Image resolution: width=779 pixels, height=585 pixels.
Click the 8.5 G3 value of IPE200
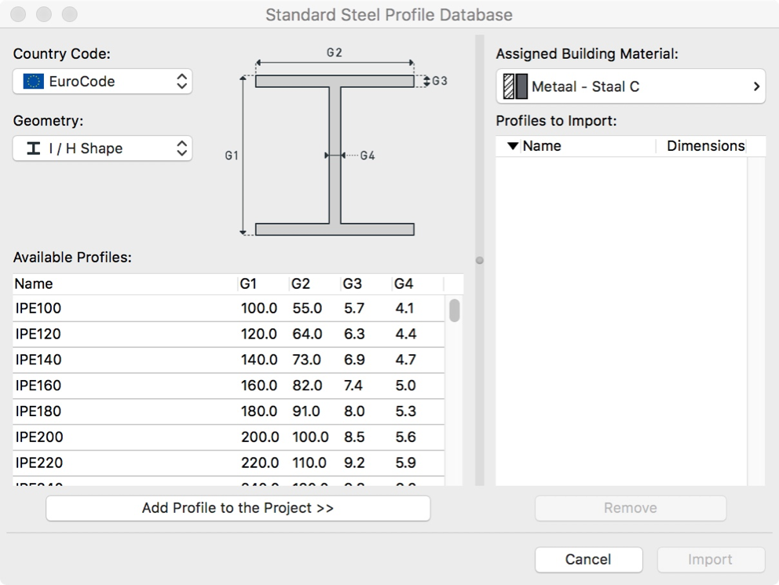point(354,437)
